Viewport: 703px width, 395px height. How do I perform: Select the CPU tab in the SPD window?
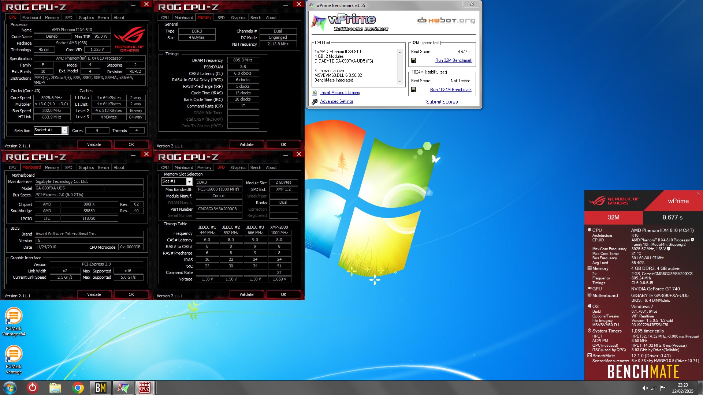[165, 168]
